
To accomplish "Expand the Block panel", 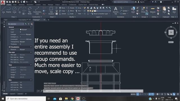I will point(135,17).
